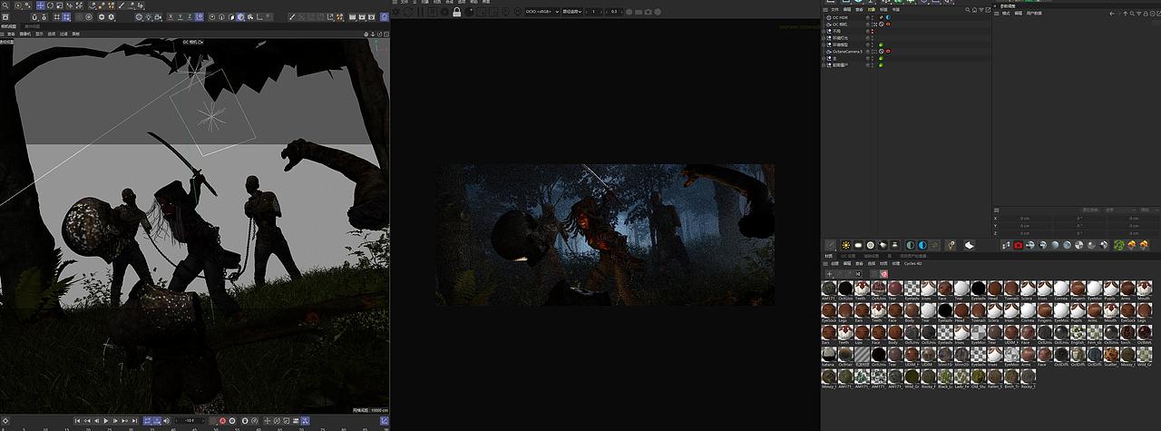The image size is (1161, 431).
Task: Select the OctaneCamera.5 object
Action: pyautogui.click(x=847, y=51)
